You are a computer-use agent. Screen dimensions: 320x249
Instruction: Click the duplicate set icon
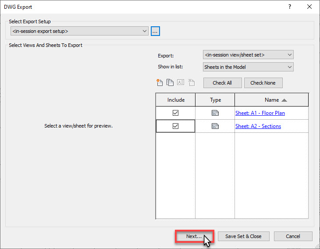pos(170,82)
